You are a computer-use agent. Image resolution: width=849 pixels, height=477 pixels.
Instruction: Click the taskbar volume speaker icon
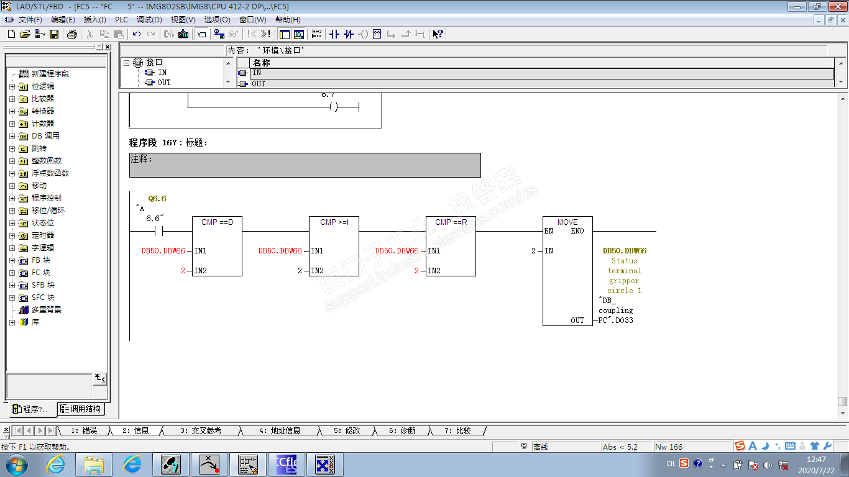(767, 465)
